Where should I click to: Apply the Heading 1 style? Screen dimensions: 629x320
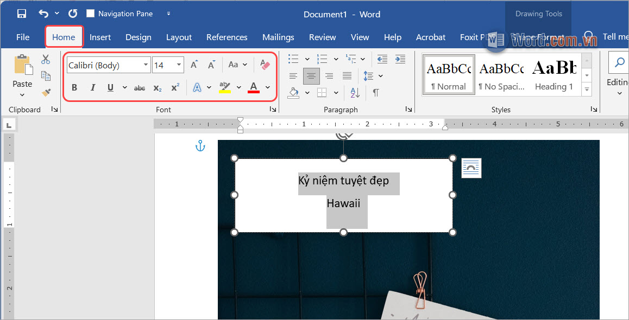tap(554, 74)
